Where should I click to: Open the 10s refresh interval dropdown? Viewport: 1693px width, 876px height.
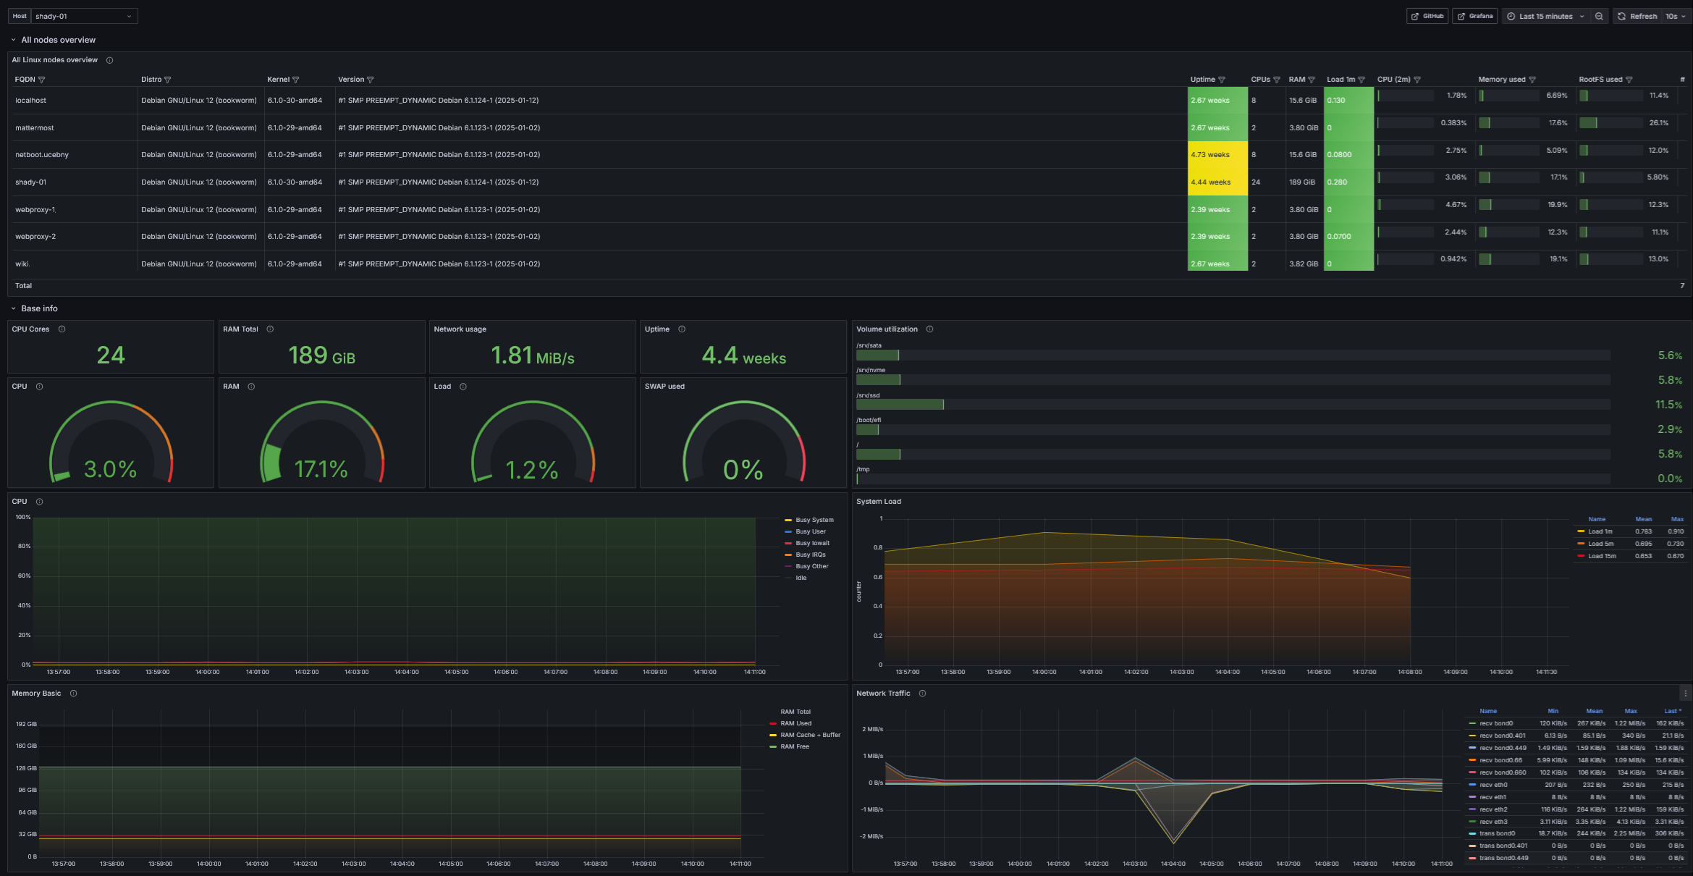click(x=1676, y=16)
